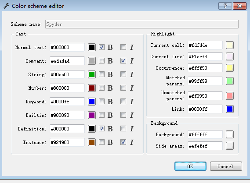This screenshot has height=183, width=250.
Task: Open the Normal text color picker swatch
Action: coord(92,47)
